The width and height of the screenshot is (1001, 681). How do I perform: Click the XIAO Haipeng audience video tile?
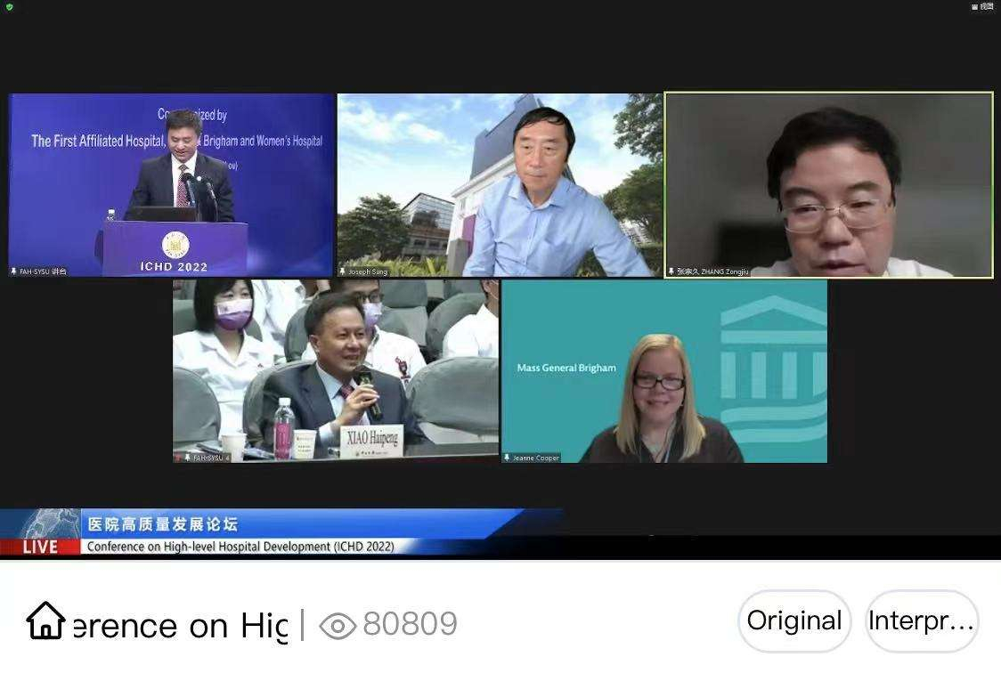335,371
